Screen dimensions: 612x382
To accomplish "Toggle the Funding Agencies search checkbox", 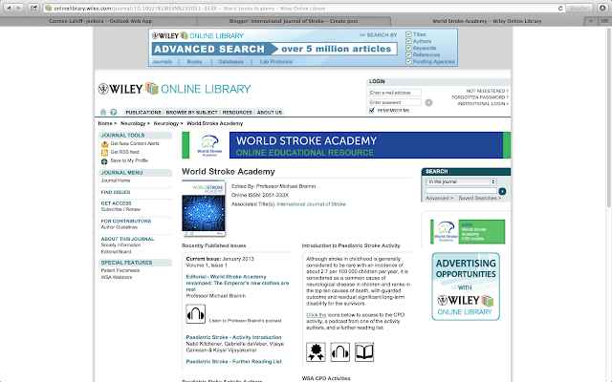I will [x=408, y=61].
